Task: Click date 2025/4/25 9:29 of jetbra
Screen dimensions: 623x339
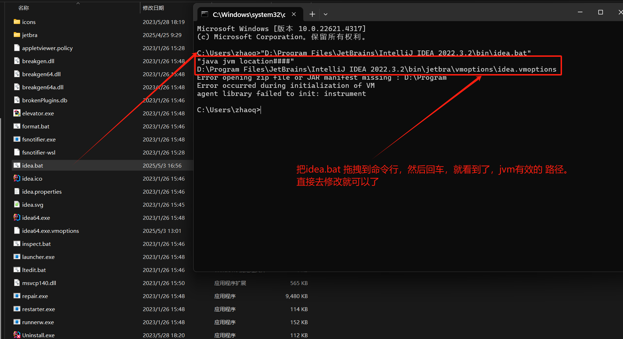Action: pos(162,35)
